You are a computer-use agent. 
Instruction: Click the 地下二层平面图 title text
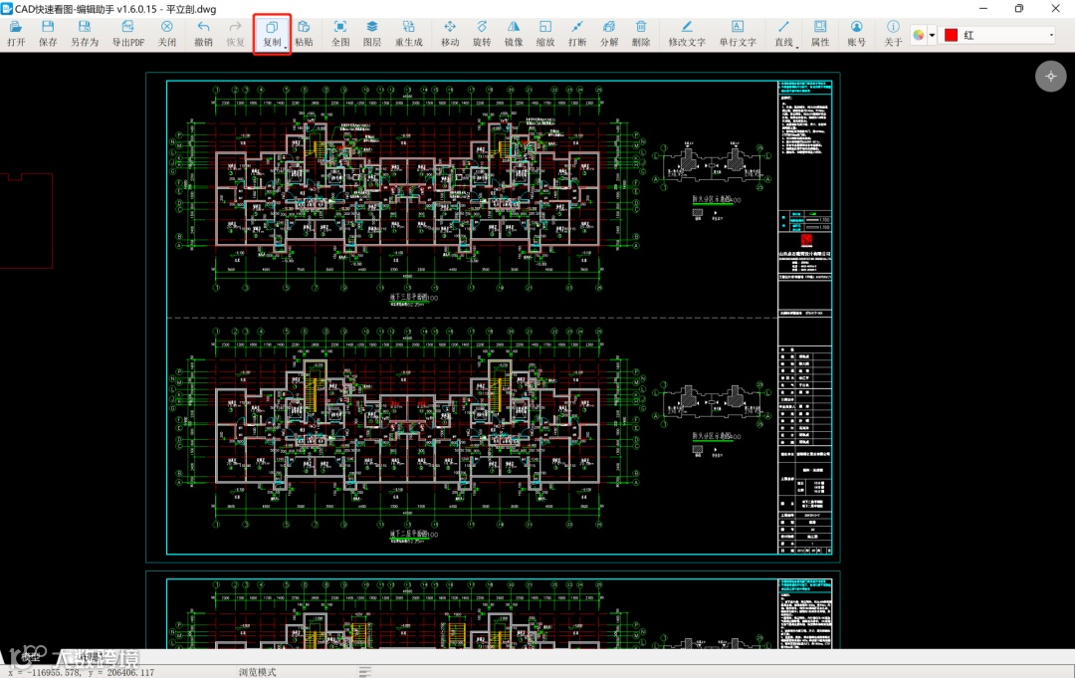pyautogui.click(x=413, y=534)
